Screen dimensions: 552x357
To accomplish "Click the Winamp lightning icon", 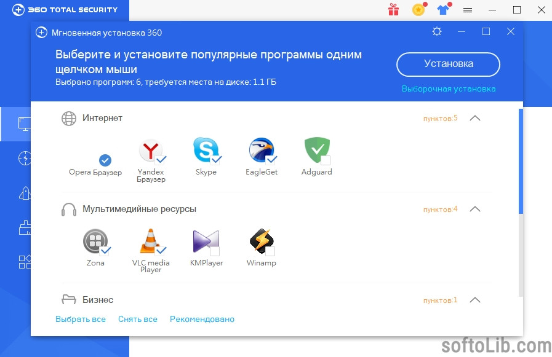I will point(262,241).
